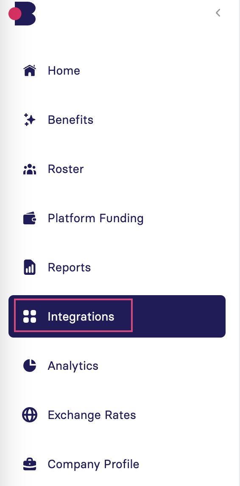The image size is (240, 486).
Task: Open the Roster text label
Action: [66, 169]
